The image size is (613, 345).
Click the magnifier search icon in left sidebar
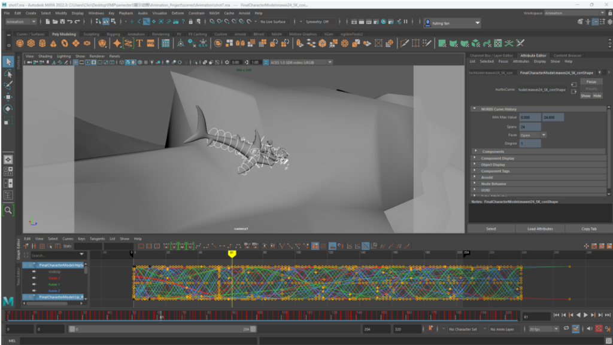8,210
